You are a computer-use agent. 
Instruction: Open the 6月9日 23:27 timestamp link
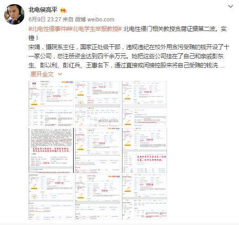pos(45,20)
